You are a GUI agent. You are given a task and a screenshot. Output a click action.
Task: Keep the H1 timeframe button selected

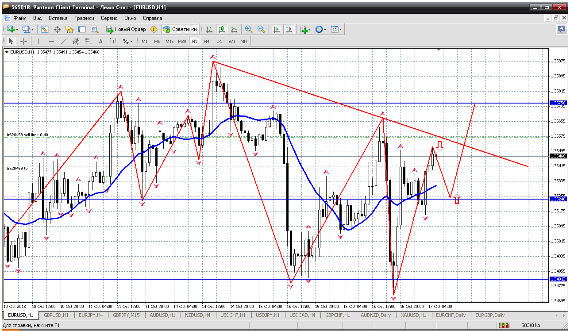(194, 41)
